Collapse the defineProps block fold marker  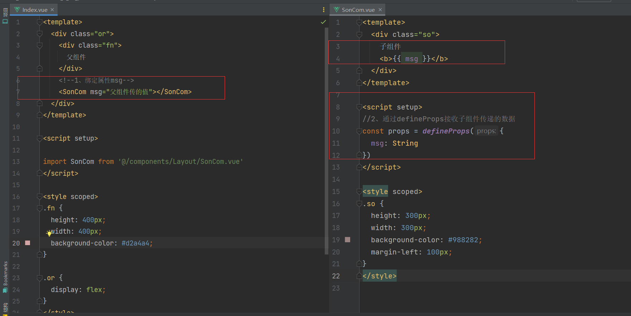point(359,131)
